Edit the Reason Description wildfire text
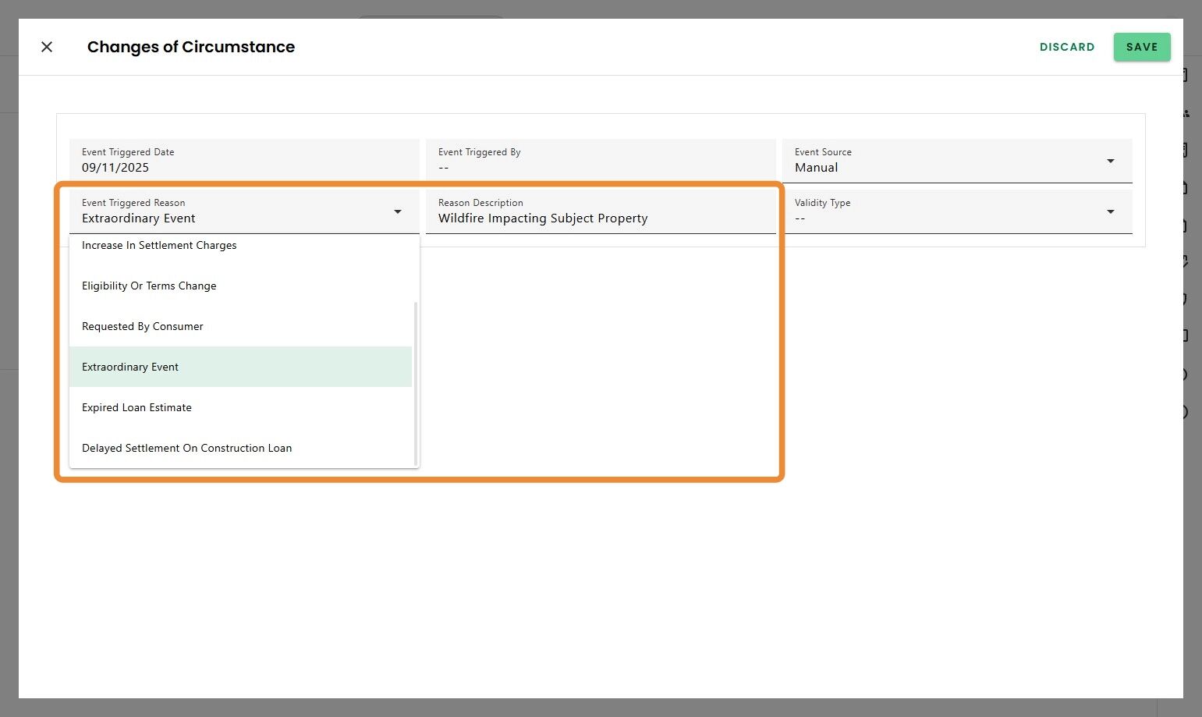Screen dimensions: 1202x717 (543, 218)
